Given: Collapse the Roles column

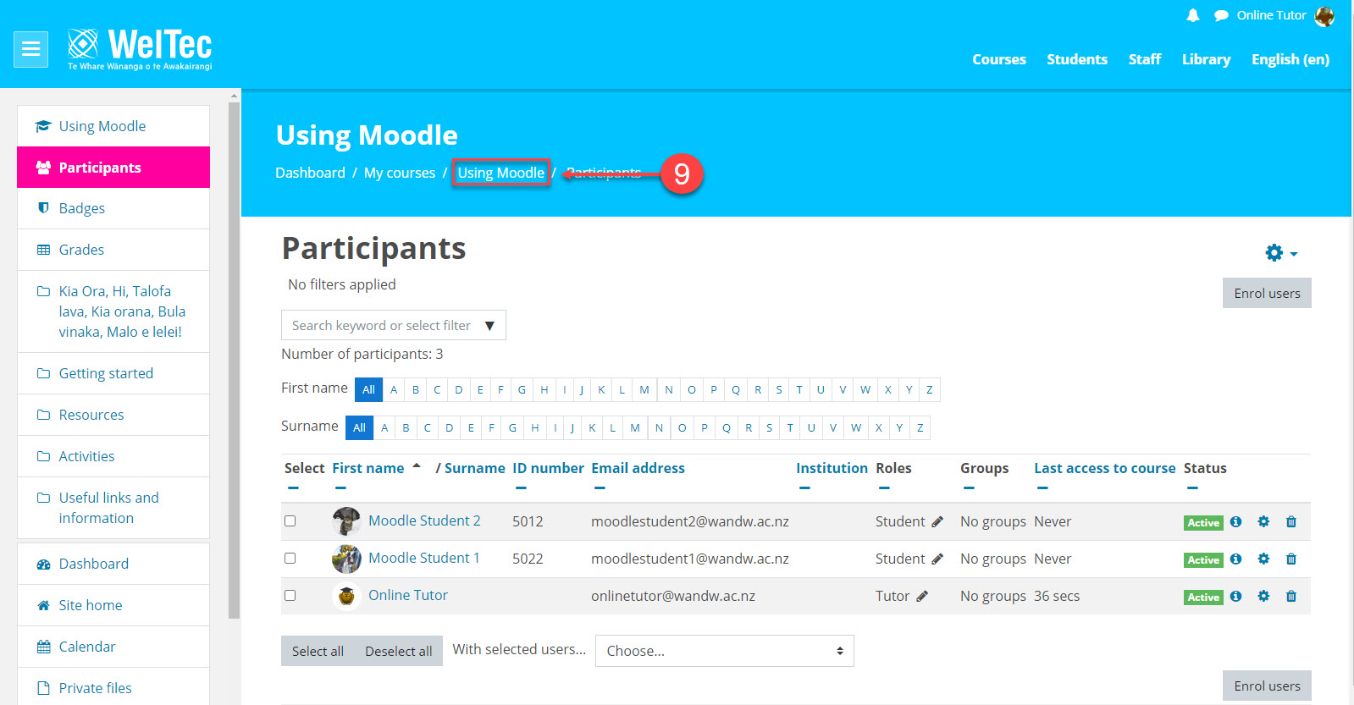Looking at the screenshot, I should click(884, 488).
